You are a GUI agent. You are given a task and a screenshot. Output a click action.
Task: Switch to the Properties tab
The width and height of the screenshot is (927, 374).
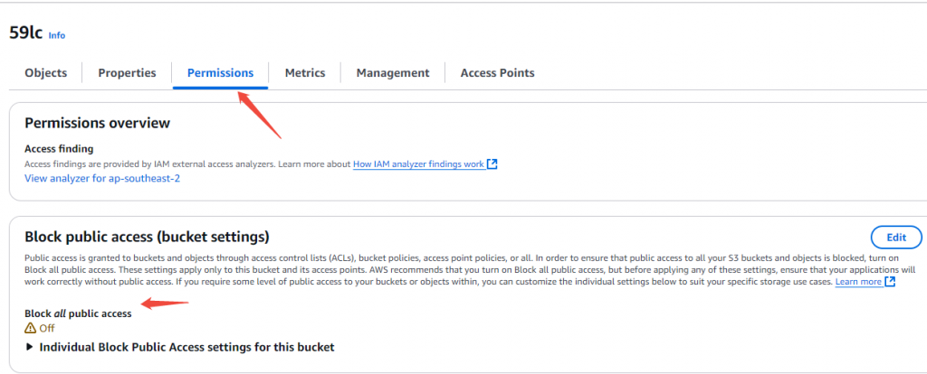(x=127, y=73)
